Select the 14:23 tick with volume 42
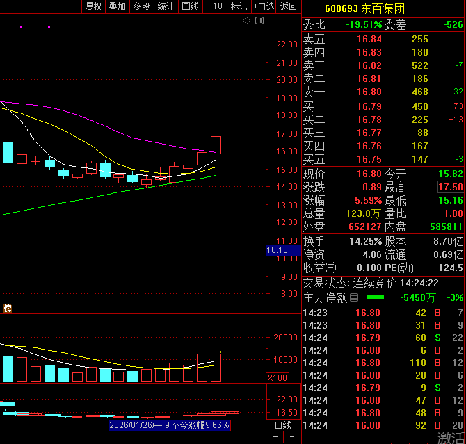466x444 pixels. (x=383, y=313)
